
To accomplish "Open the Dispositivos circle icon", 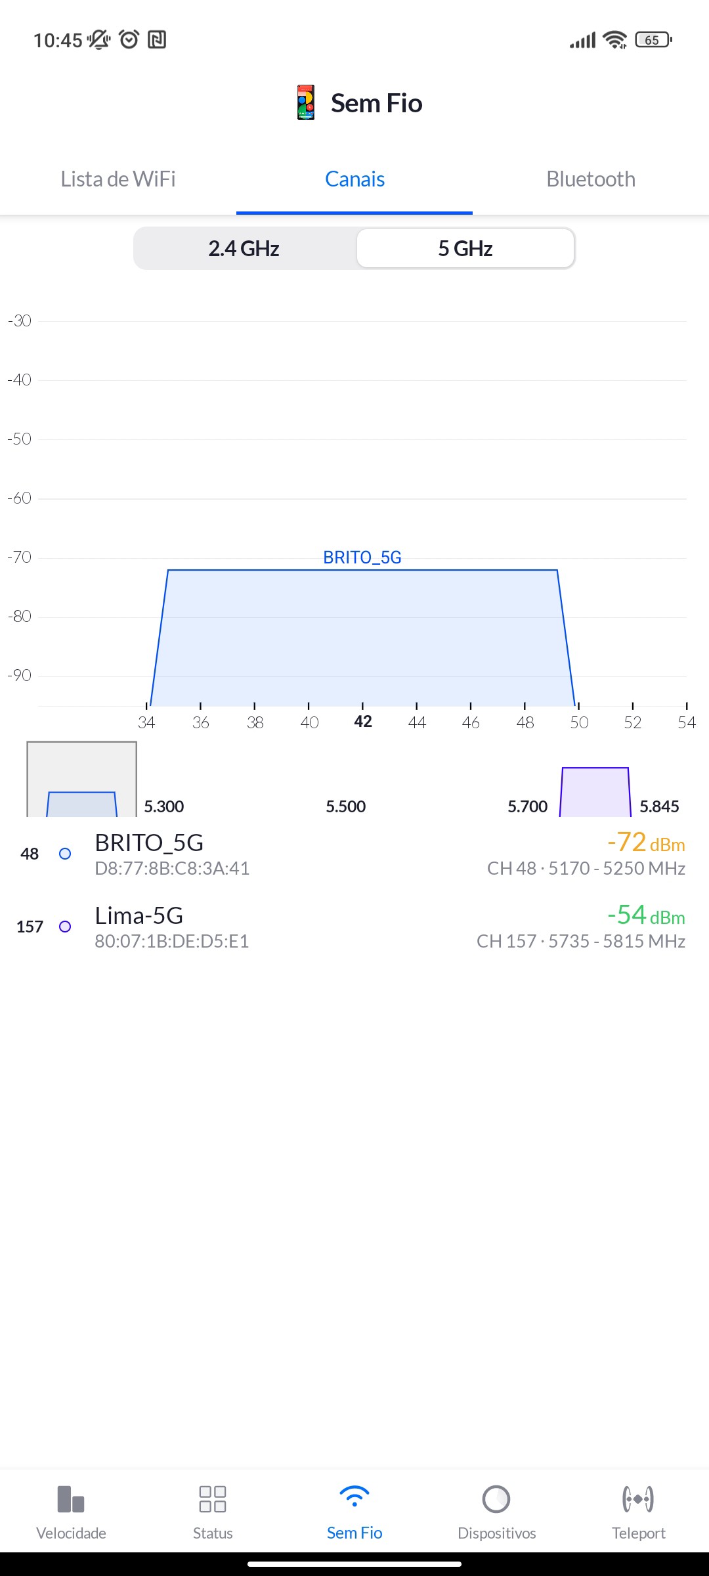I will pyautogui.click(x=496, y=1499).
